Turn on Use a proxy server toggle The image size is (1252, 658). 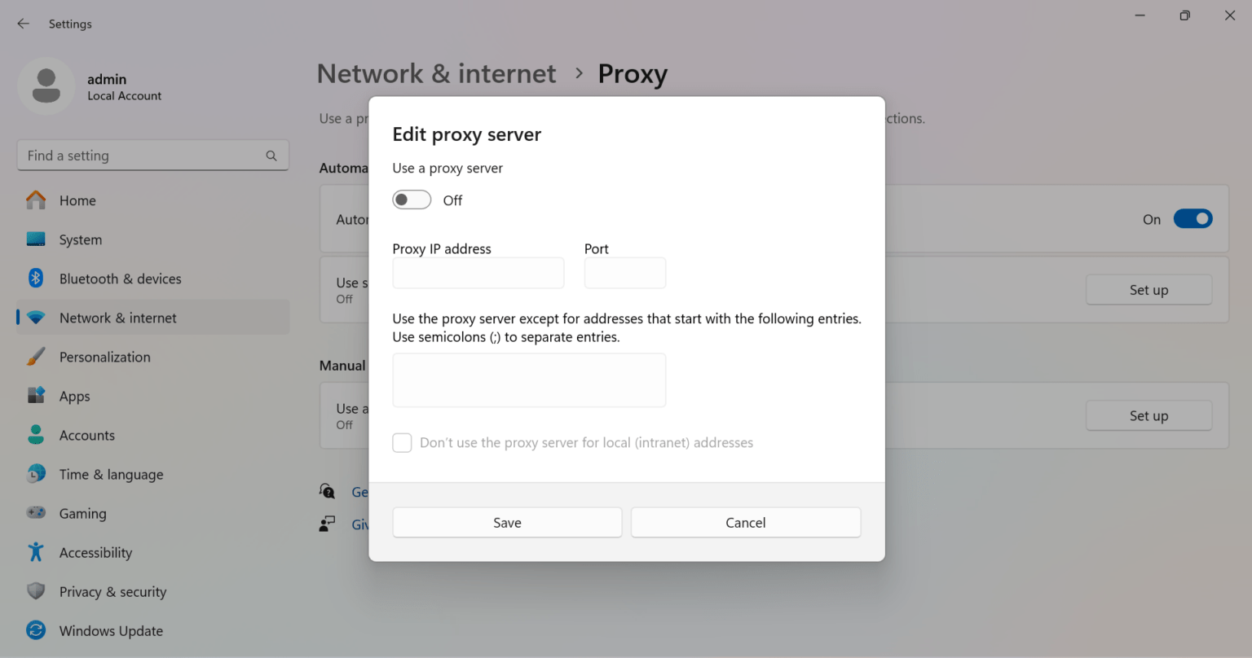[x=412, y=200]
